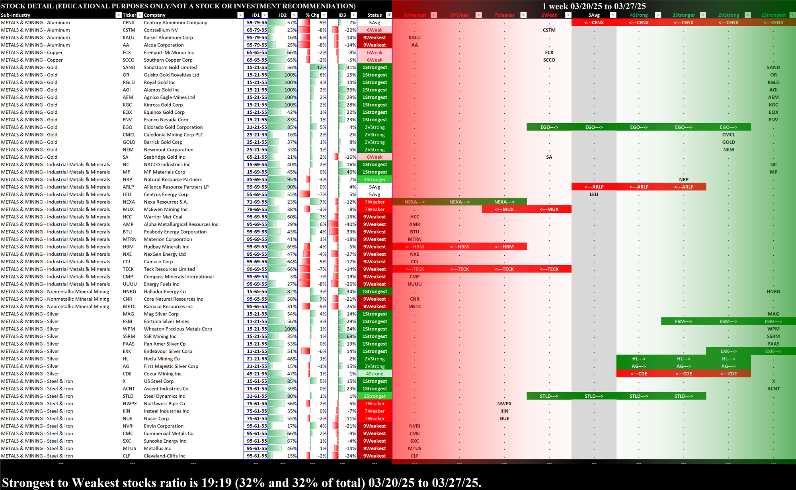Open the 9Weakest column filter button
The height and width of the screenshot is (490, 796).
click(434, 15)
